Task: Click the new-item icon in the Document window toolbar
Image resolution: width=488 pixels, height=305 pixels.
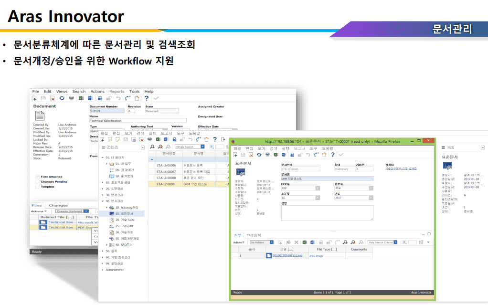Action: [x=34, y=98]
